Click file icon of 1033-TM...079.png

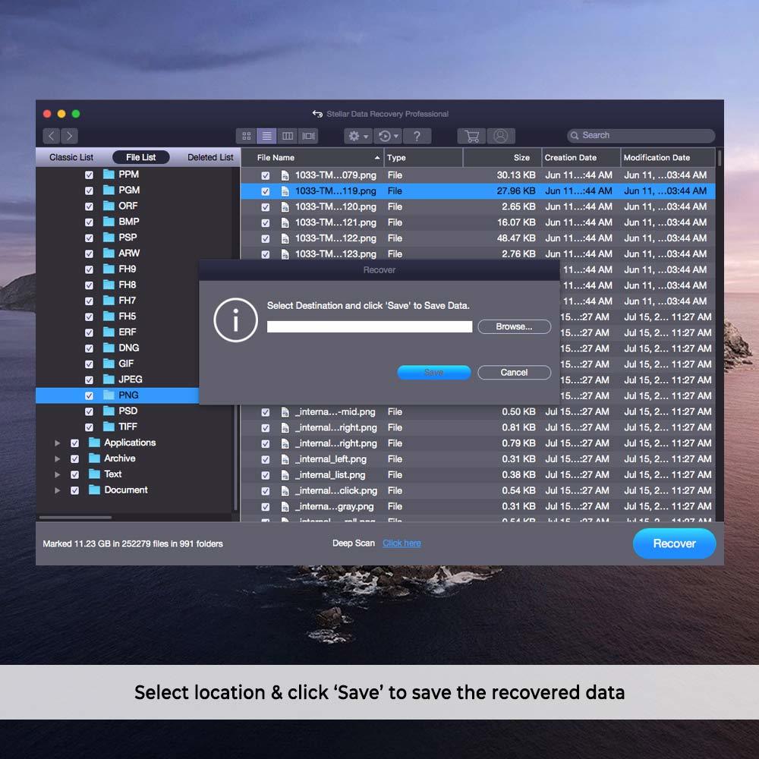click(285, 175)
